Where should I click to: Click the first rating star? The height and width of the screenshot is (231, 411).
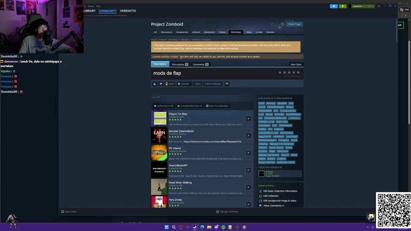click(x=280, y=73)
